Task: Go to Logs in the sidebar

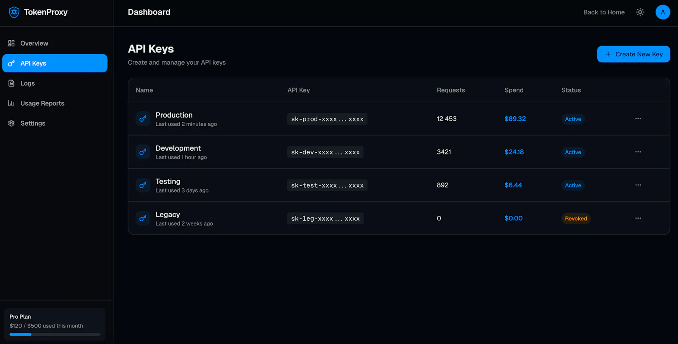Action: (x=55, y=83)
